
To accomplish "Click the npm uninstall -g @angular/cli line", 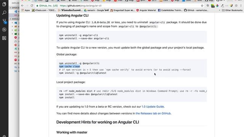I will tap(79, 63).
